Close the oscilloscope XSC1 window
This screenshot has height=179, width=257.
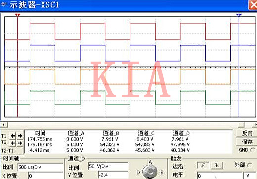click(x=253, y=5)
